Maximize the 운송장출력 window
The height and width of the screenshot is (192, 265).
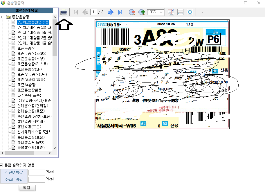246,3
